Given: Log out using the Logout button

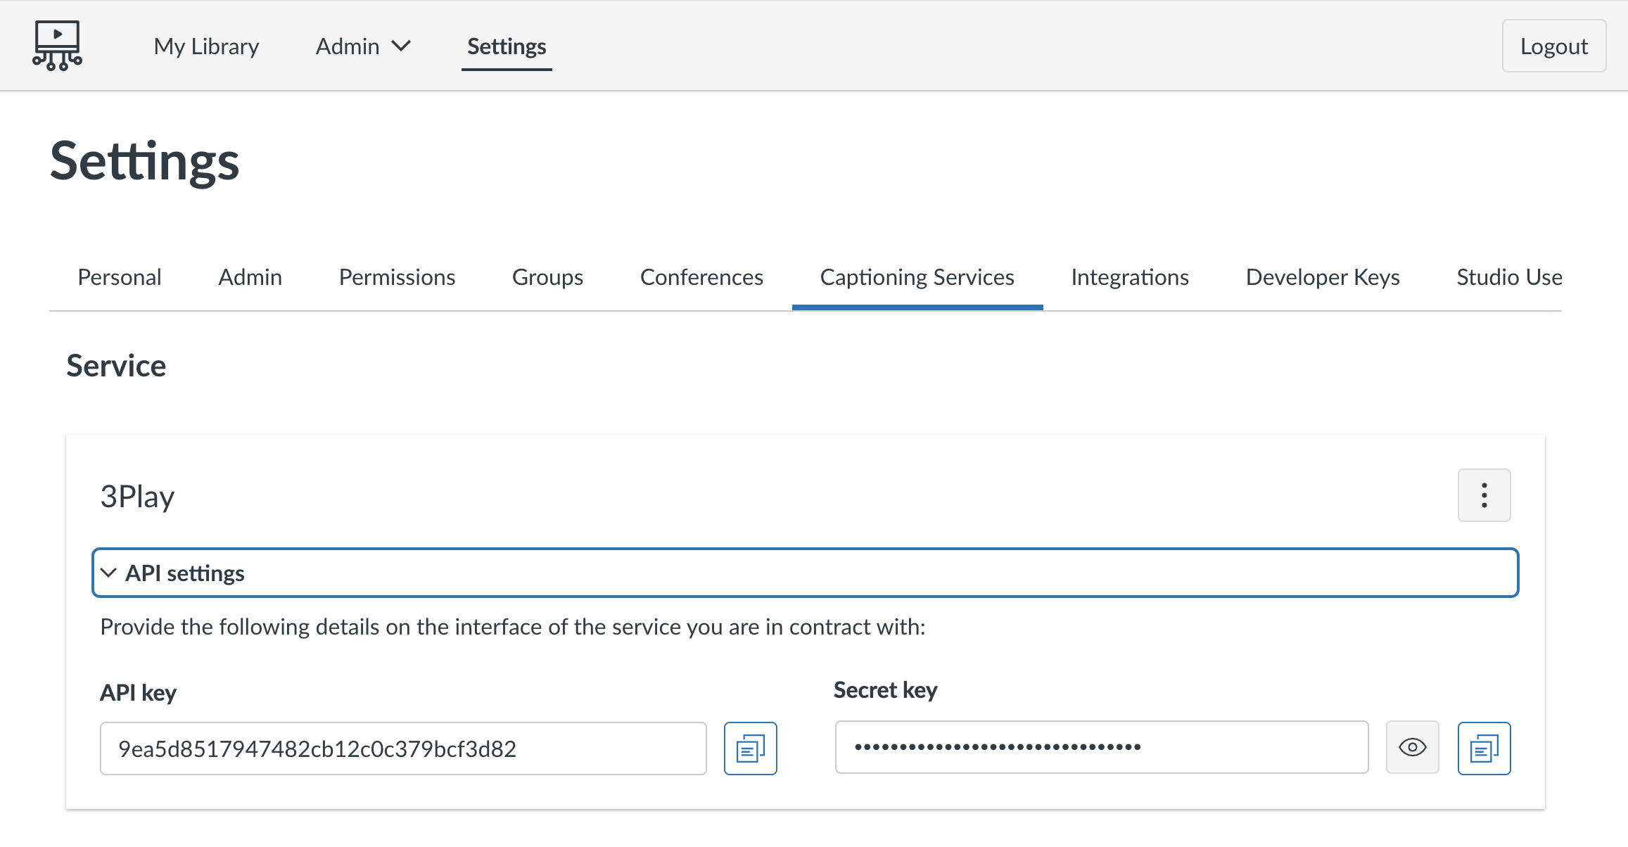Looking at the screenshot, I should point(1554,46).
